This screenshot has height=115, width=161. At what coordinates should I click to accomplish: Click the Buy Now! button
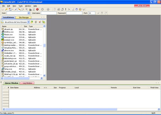[142, 6]
